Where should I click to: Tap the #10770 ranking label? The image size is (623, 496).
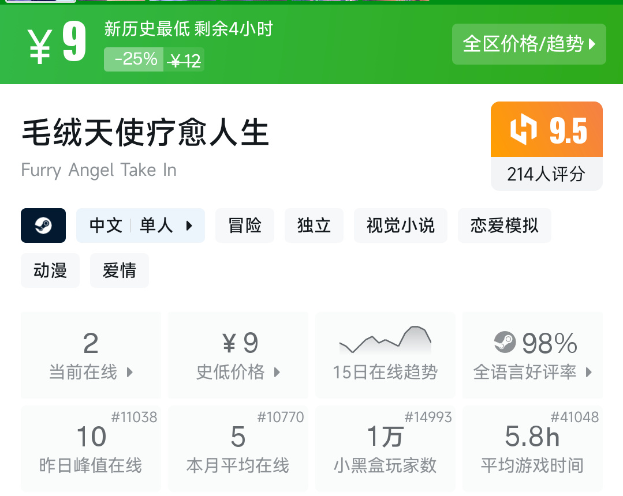point(281,417)
